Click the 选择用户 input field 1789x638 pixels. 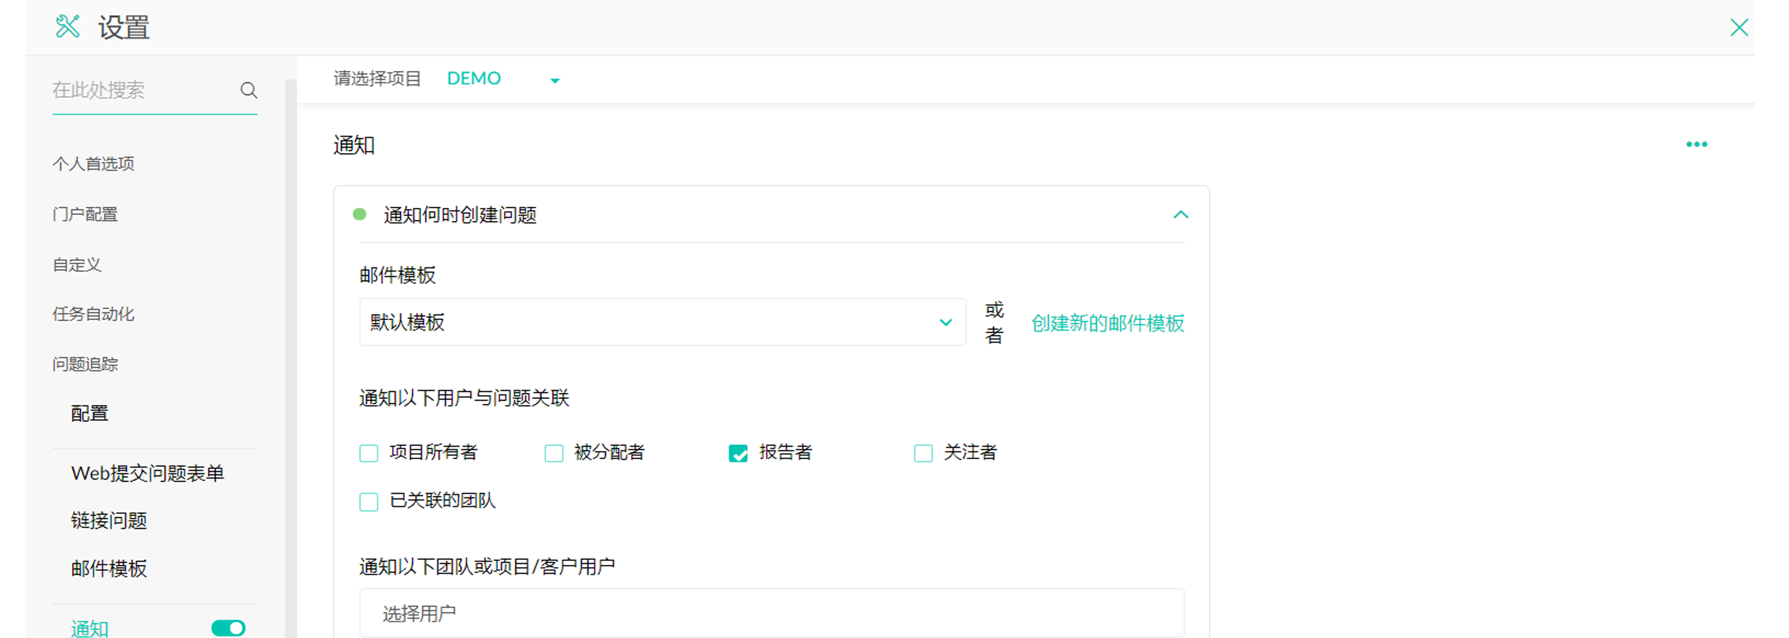point(771,613)
